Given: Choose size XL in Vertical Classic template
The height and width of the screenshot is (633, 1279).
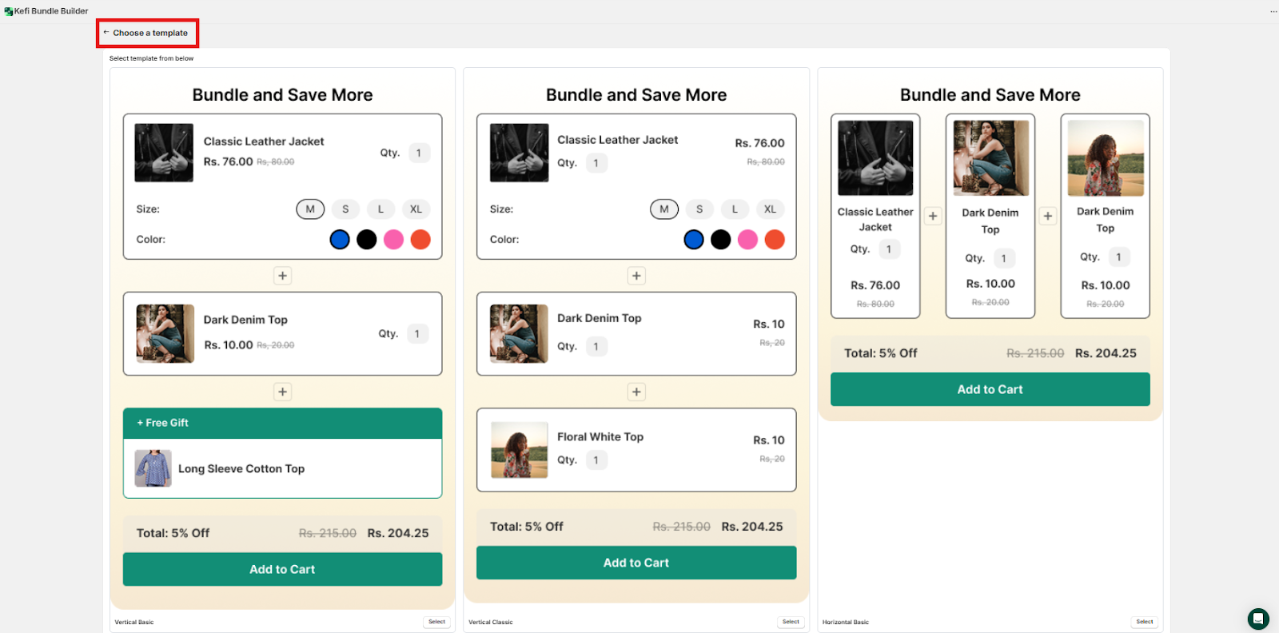Looking at the screenshot, I should coord(770,209).
